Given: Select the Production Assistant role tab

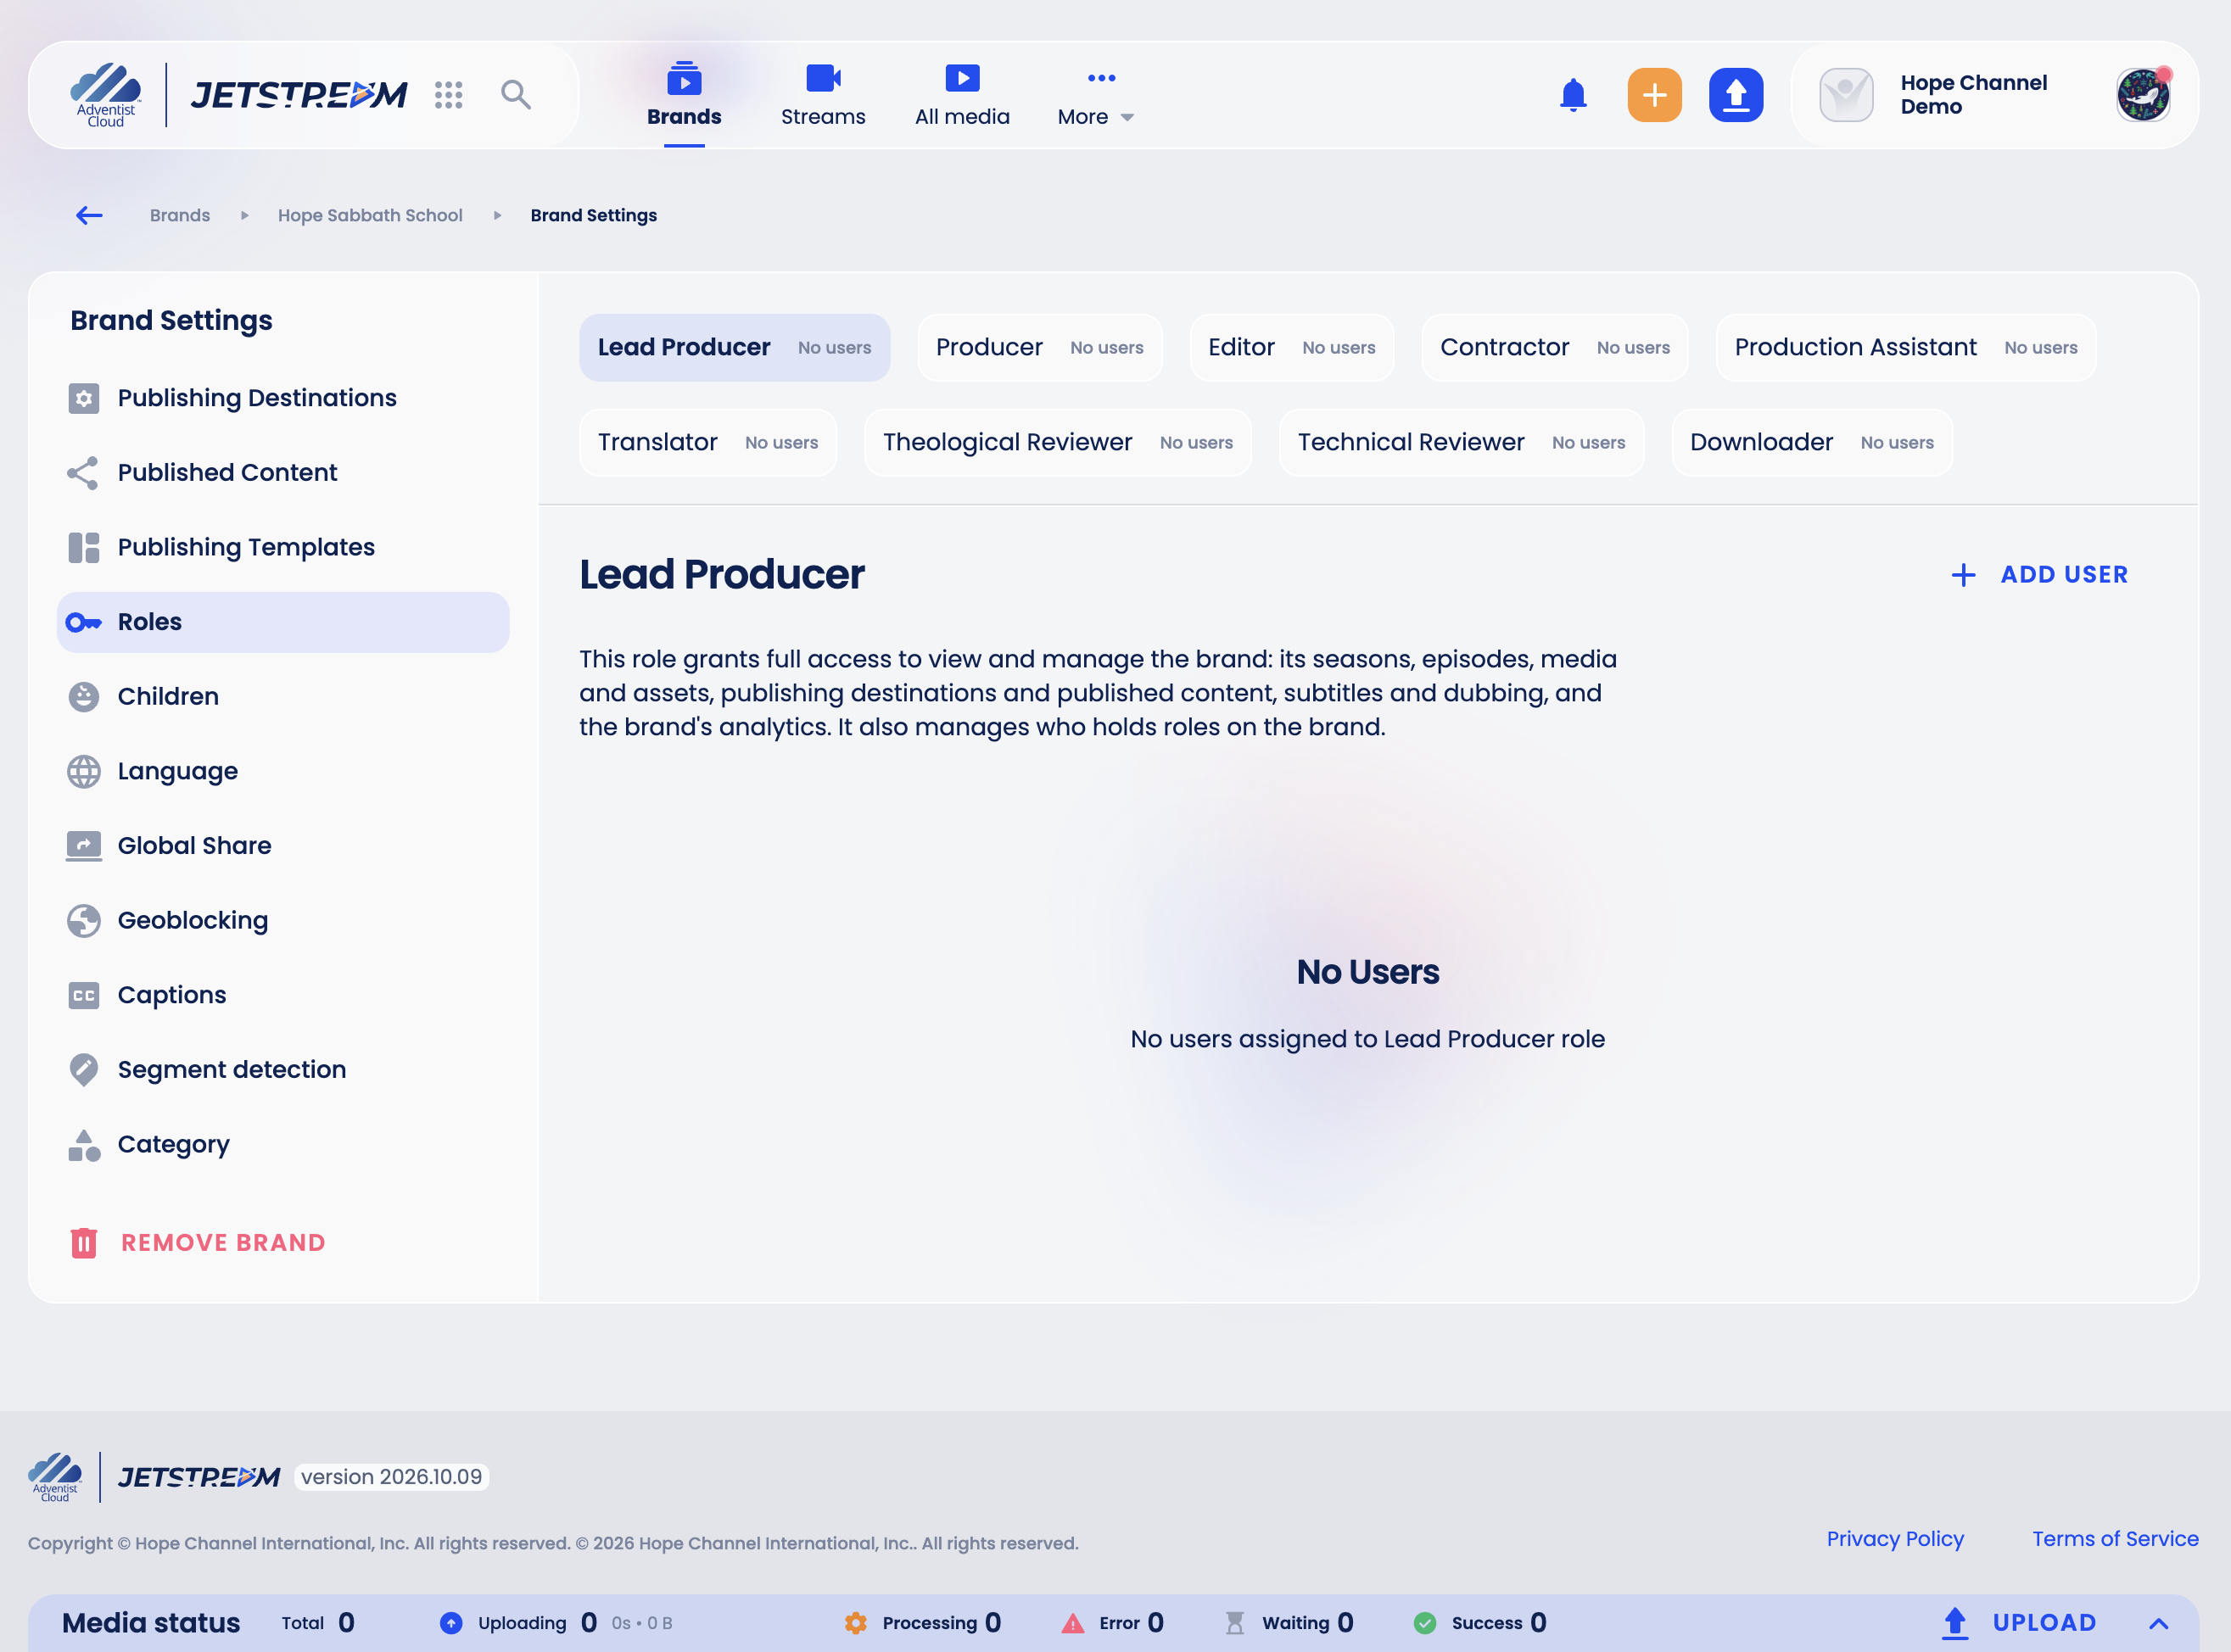Looking at the screenshot, I should click(1906, 348).
